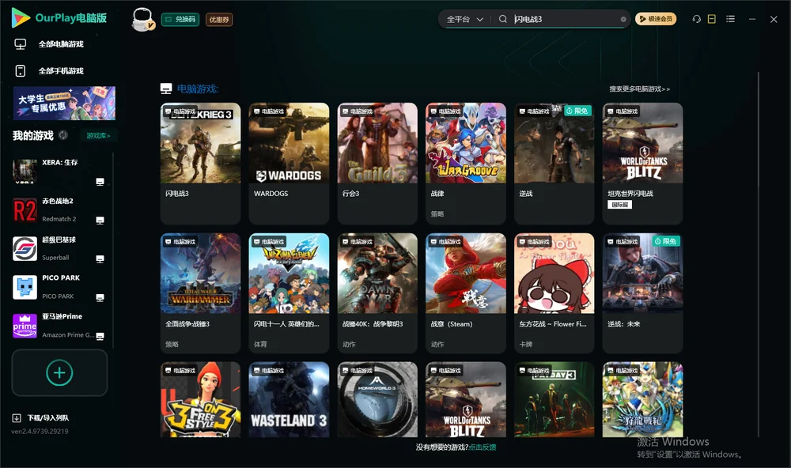Open the 闪电十一人 Inazuma Eleven card
Image resolution: width=791 pixels, height=468 pixels.
[x=289, y=293]
